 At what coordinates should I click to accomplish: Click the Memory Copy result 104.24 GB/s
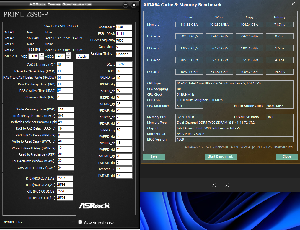tap(250, 25)
